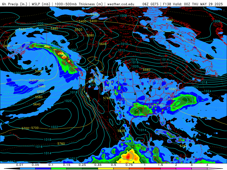Click the '06Z GEFS' model run label

pyautogui.click(x=151, y=4)
